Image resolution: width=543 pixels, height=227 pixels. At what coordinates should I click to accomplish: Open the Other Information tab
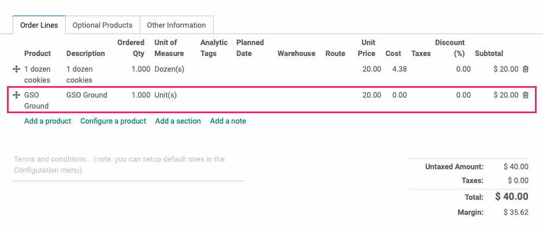176,25
